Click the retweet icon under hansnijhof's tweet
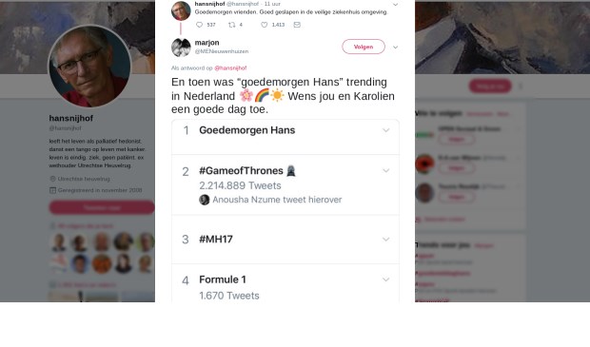 232,25
